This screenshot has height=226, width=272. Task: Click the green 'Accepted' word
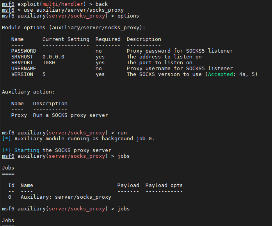pos(220,74)
